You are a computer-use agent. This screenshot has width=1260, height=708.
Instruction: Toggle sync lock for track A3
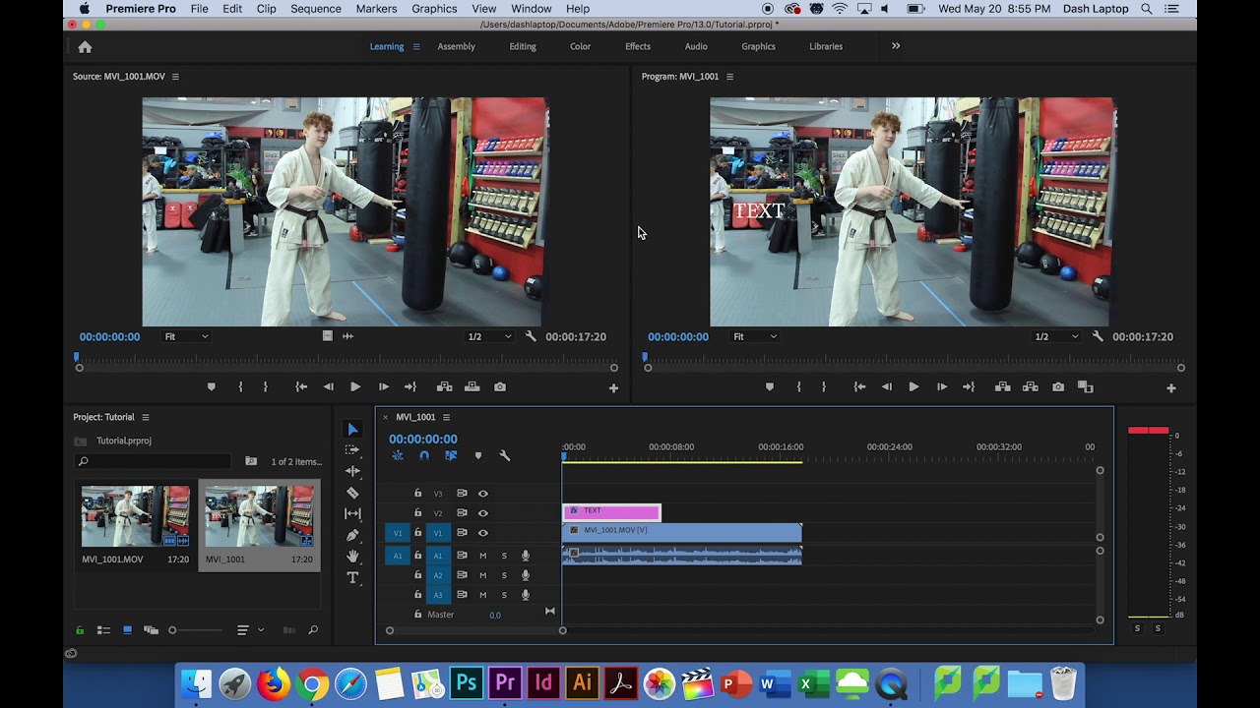[462, 595]
